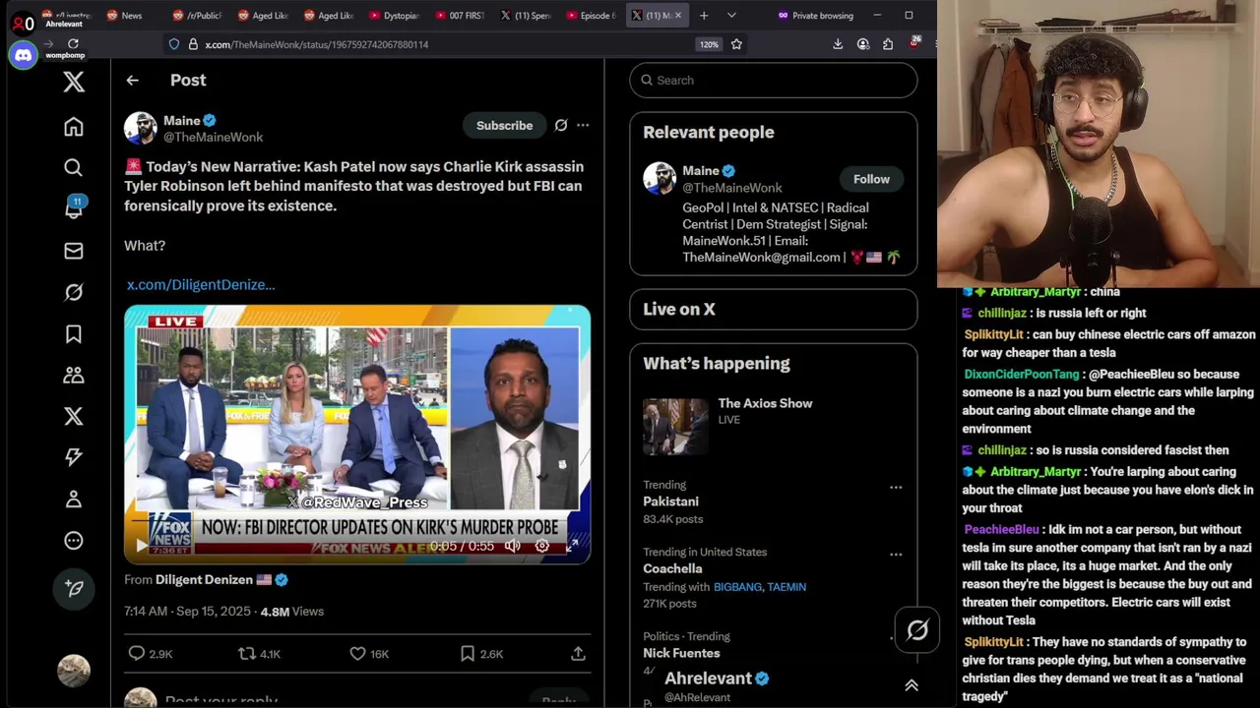This screenshot has width=1260, height=708.
Task: Open Live on X section
Action: click(x=774, y=309)
